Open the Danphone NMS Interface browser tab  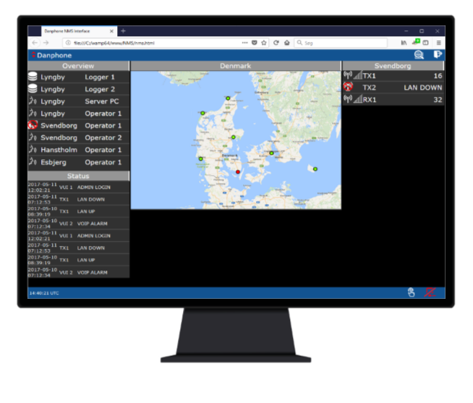tap(72, 31)
